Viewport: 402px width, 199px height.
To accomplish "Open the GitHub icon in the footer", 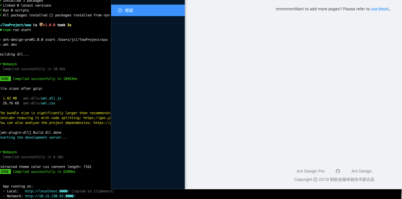I will [338, 171].
